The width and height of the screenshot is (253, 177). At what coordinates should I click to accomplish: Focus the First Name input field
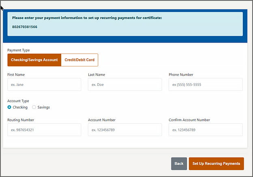[44, 84]
